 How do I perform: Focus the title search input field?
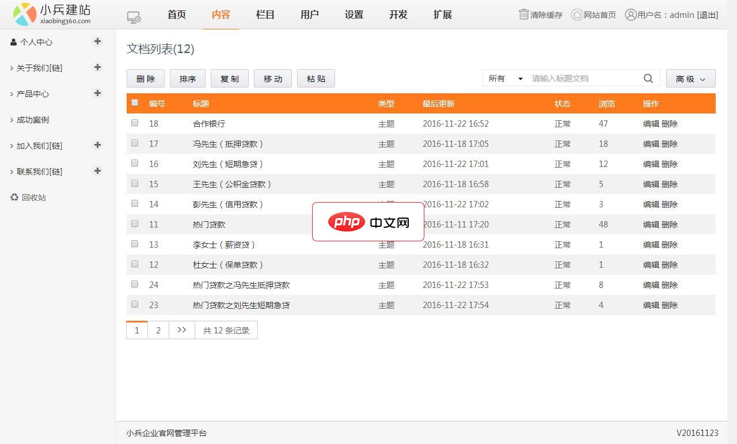coord(584,78)
